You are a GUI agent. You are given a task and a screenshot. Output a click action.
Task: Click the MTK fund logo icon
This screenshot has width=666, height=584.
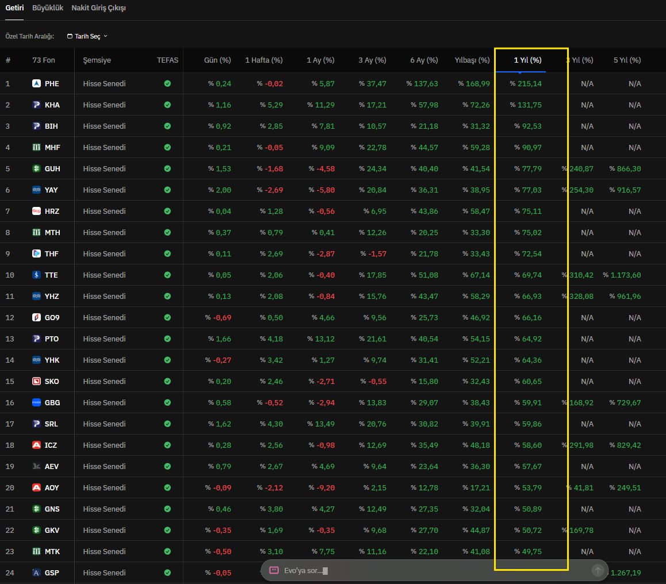click(37, 551)
